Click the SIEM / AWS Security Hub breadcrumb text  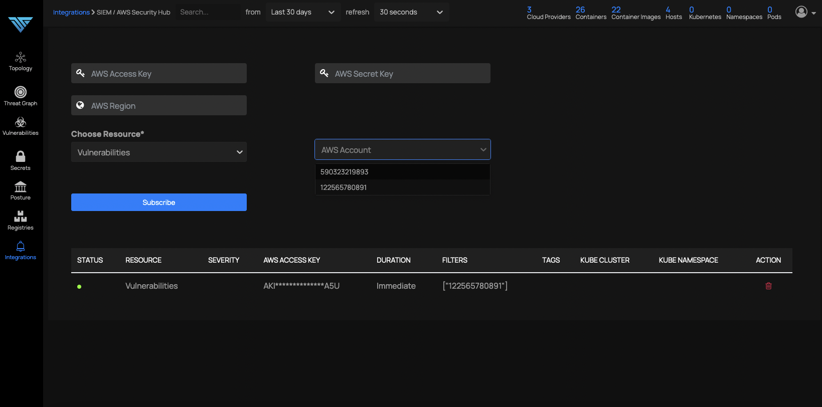pos(133,12)
